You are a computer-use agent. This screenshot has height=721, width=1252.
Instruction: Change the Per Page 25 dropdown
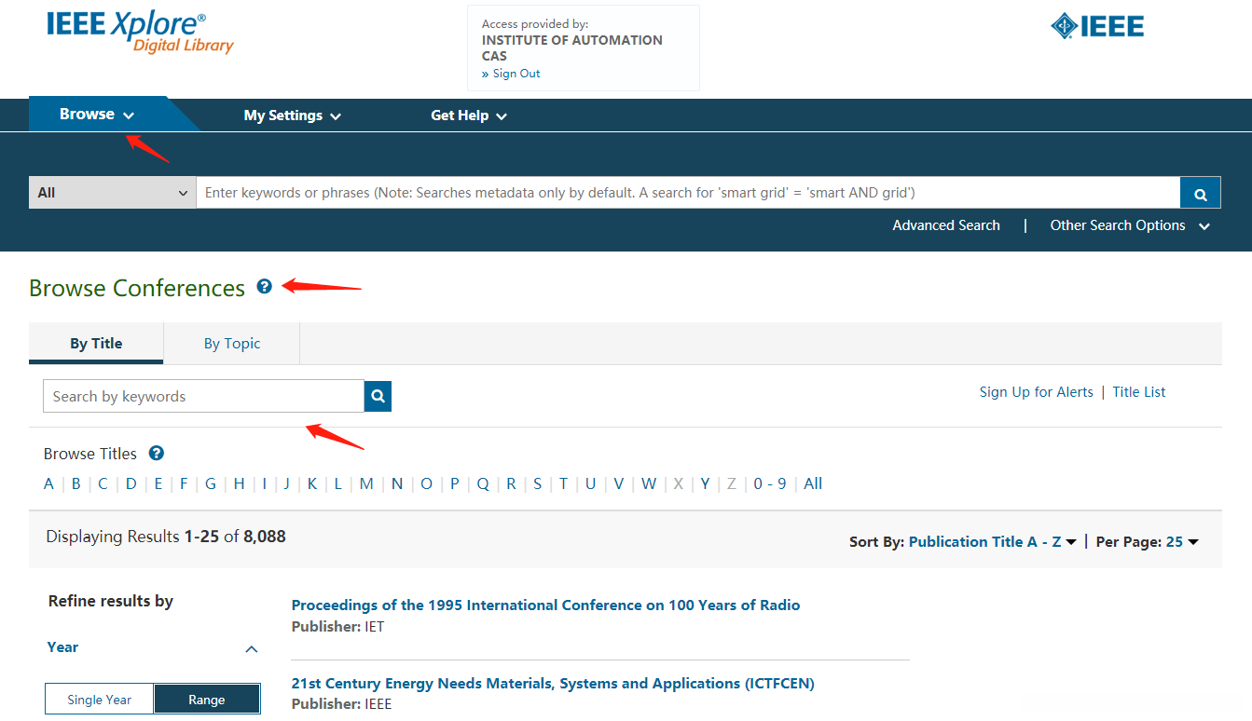pos(1181,542)
